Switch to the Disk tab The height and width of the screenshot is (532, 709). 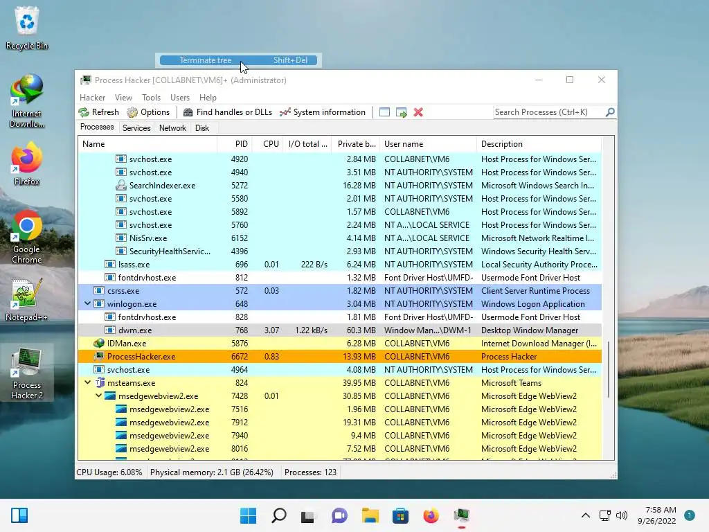[202, 128]
